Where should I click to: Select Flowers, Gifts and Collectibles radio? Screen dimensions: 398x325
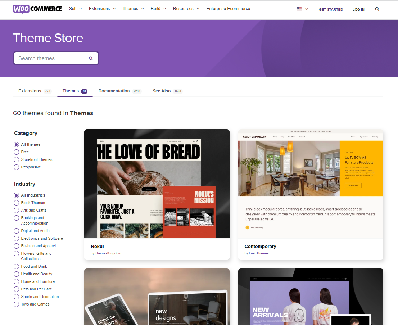(x=16, y=254)
